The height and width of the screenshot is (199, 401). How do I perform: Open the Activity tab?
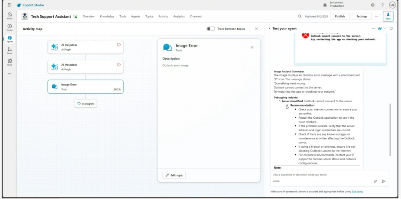163,16
